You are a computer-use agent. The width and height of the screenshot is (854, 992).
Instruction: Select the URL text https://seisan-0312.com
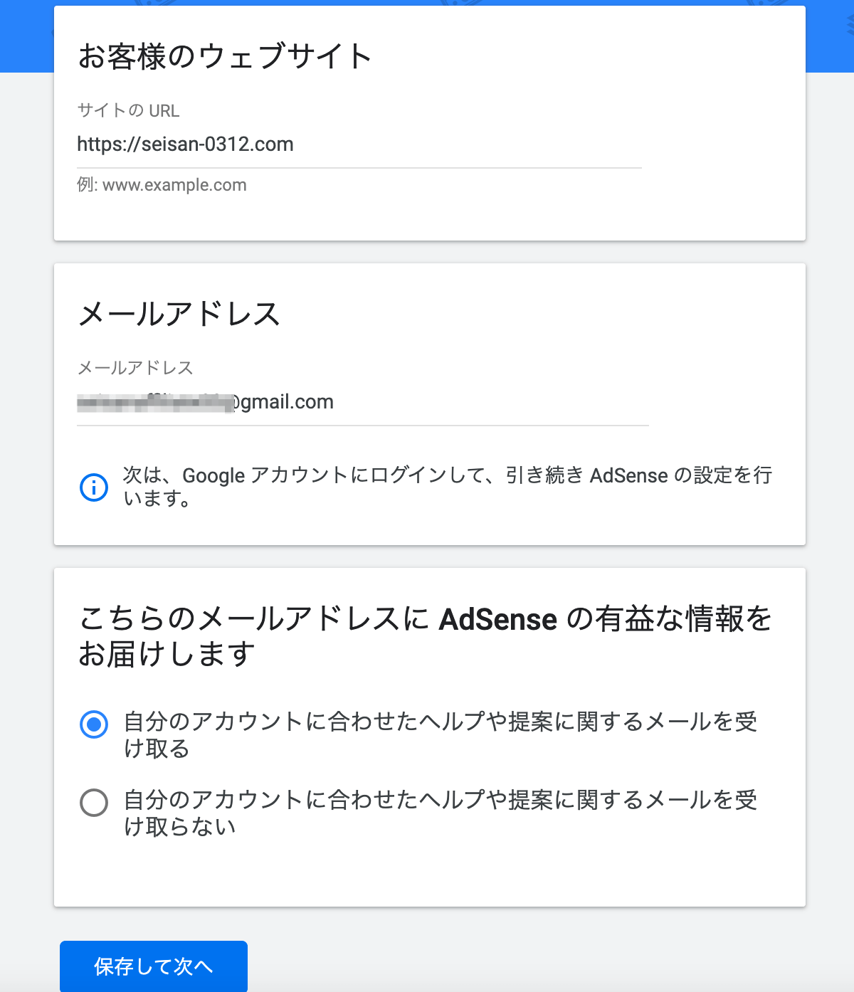[x=186, y=145]
